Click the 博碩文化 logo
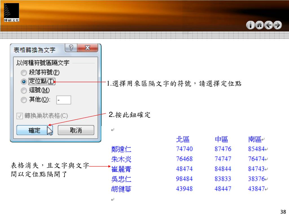 click(x=11, y=12)
